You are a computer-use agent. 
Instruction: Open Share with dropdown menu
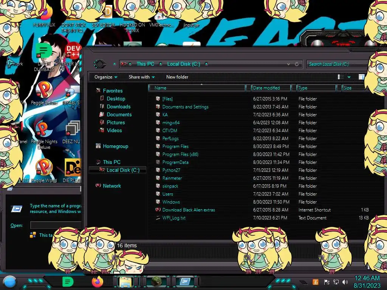tap(142, 77)
